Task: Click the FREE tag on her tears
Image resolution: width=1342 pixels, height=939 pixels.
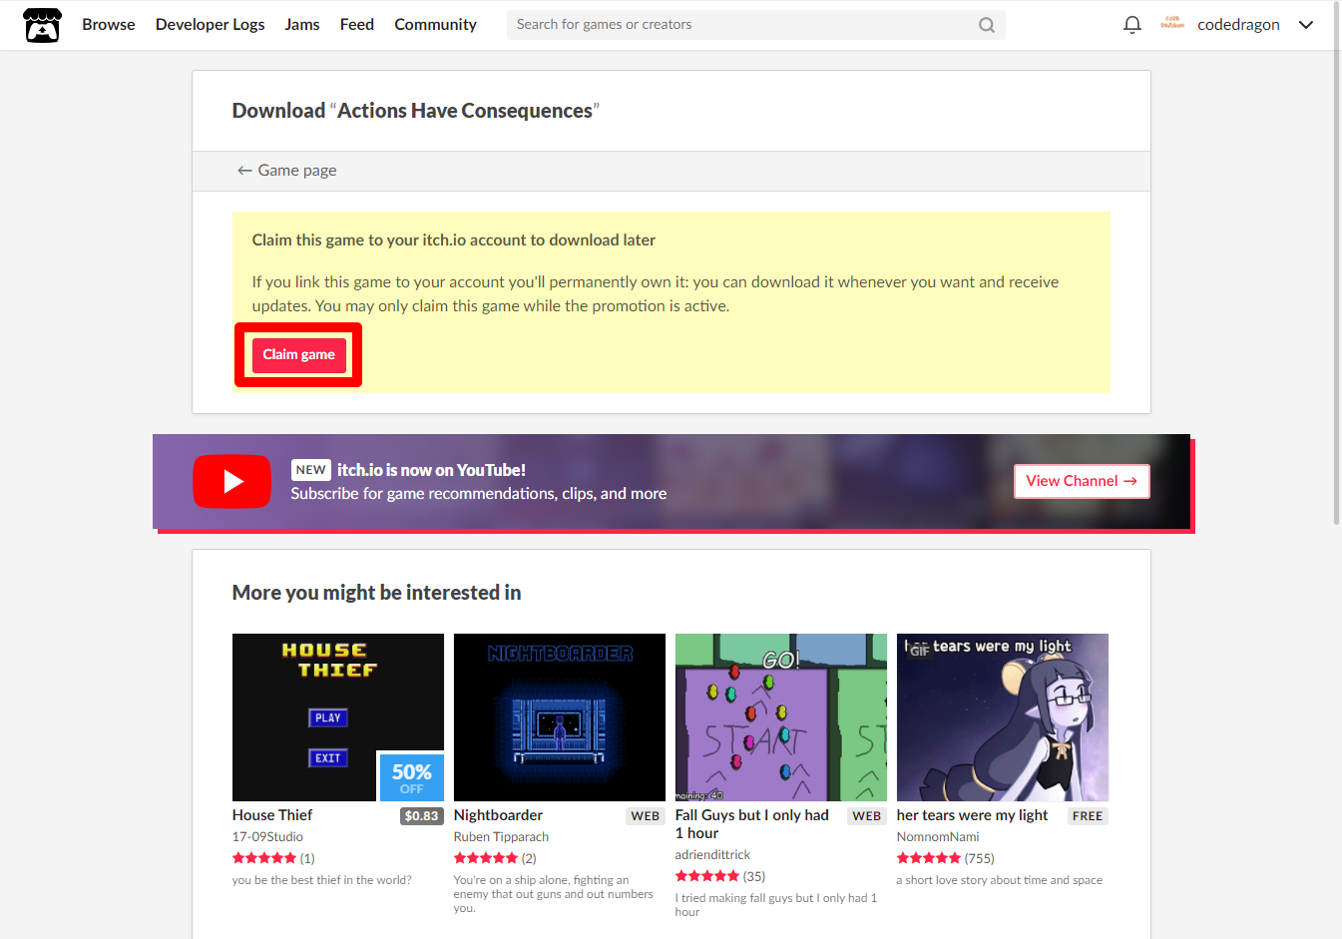Action: [1088, 816]
